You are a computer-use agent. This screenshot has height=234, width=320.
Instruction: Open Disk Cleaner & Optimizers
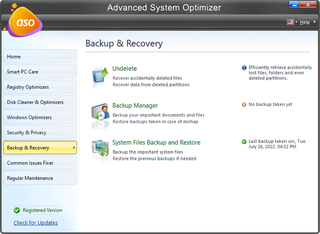[40, 102]
